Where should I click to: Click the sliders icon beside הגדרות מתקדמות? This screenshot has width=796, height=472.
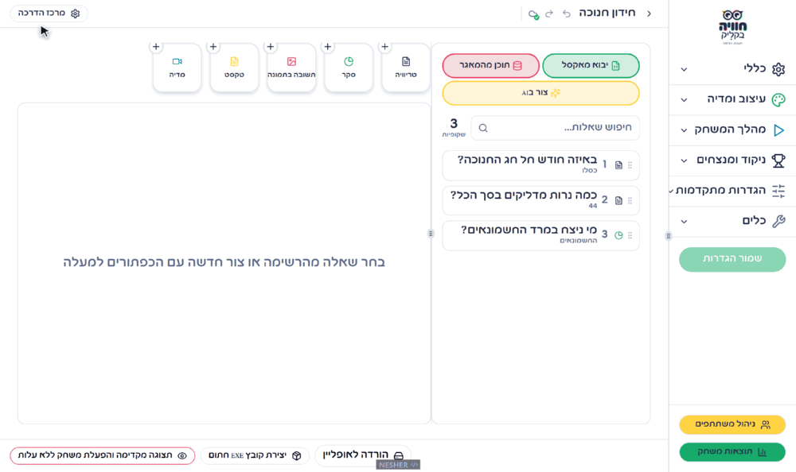pos(778,192)
